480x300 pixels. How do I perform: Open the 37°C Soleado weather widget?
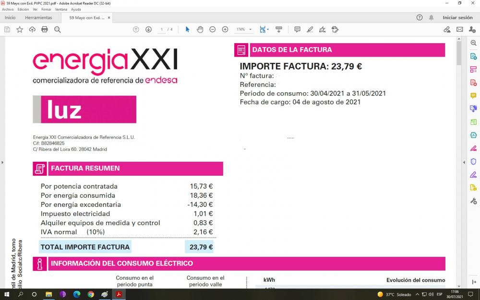click(394, 295)
